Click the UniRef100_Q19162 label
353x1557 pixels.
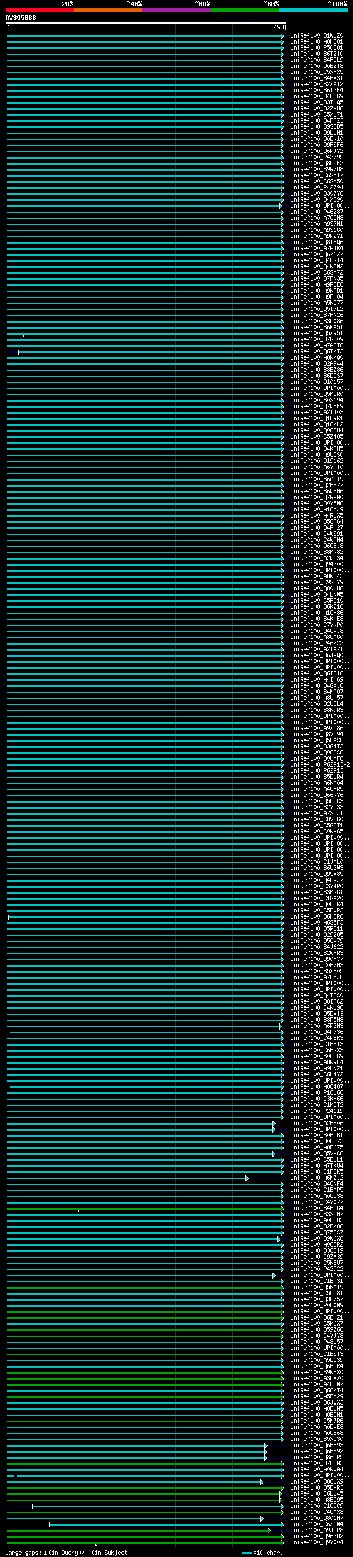(316, 461)
